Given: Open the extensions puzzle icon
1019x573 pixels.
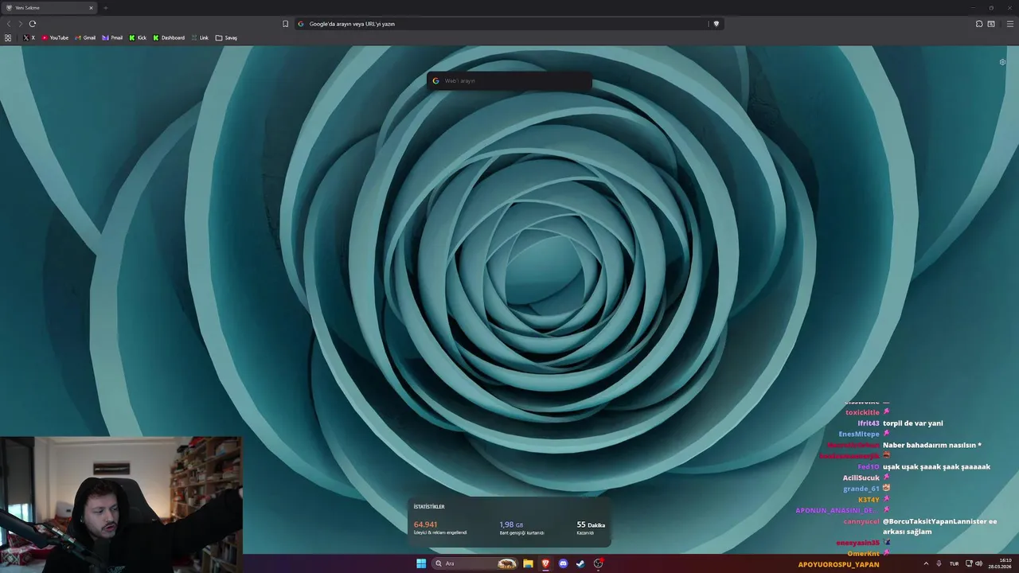Looking at the screenshot, I should point(979,24).
